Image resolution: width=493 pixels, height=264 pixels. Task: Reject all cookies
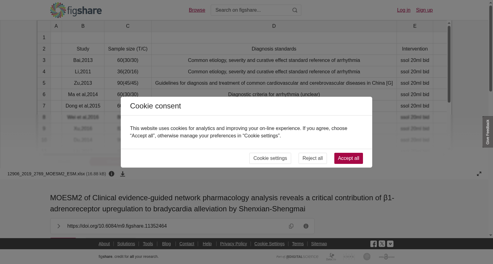click(x=312, y=158)
